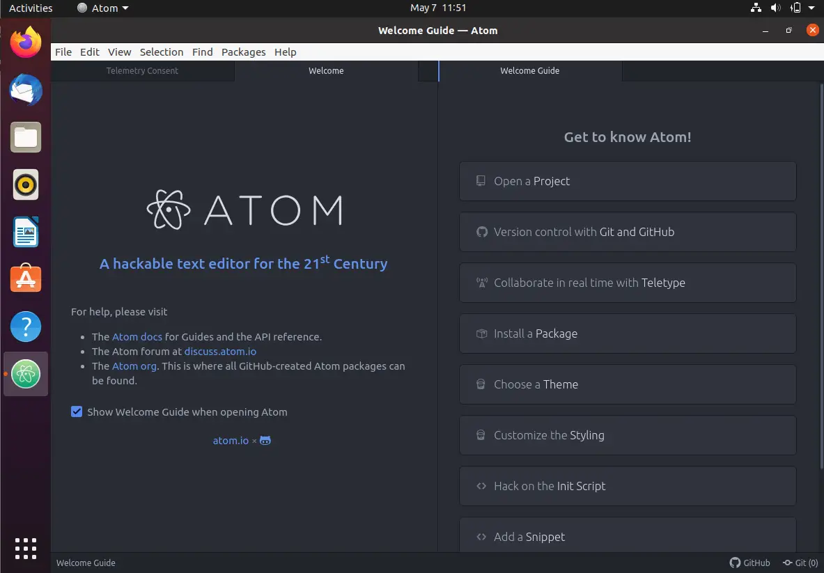Click the GitHub octocat icon beside atom.io
Screen dimensions: 824x573
pos(265,441)
